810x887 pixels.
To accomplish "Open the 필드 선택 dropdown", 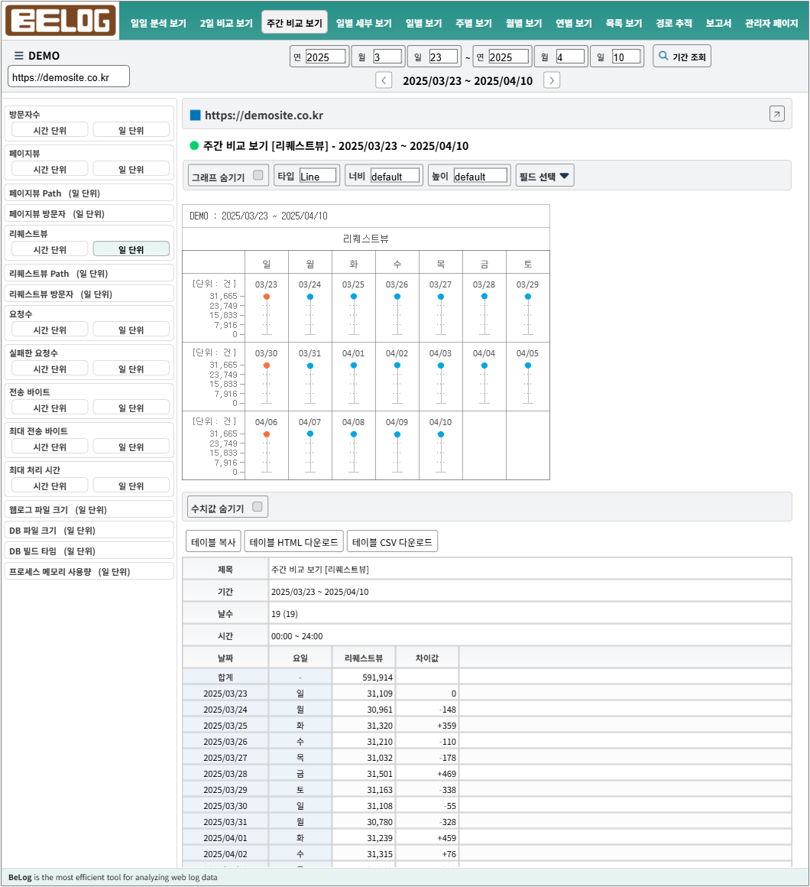I will coord(545,176).
